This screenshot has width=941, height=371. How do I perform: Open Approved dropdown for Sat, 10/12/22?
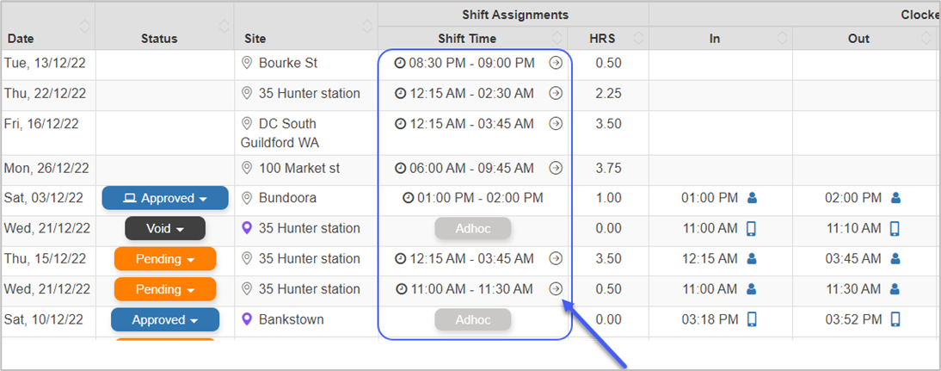coord(165,320)
